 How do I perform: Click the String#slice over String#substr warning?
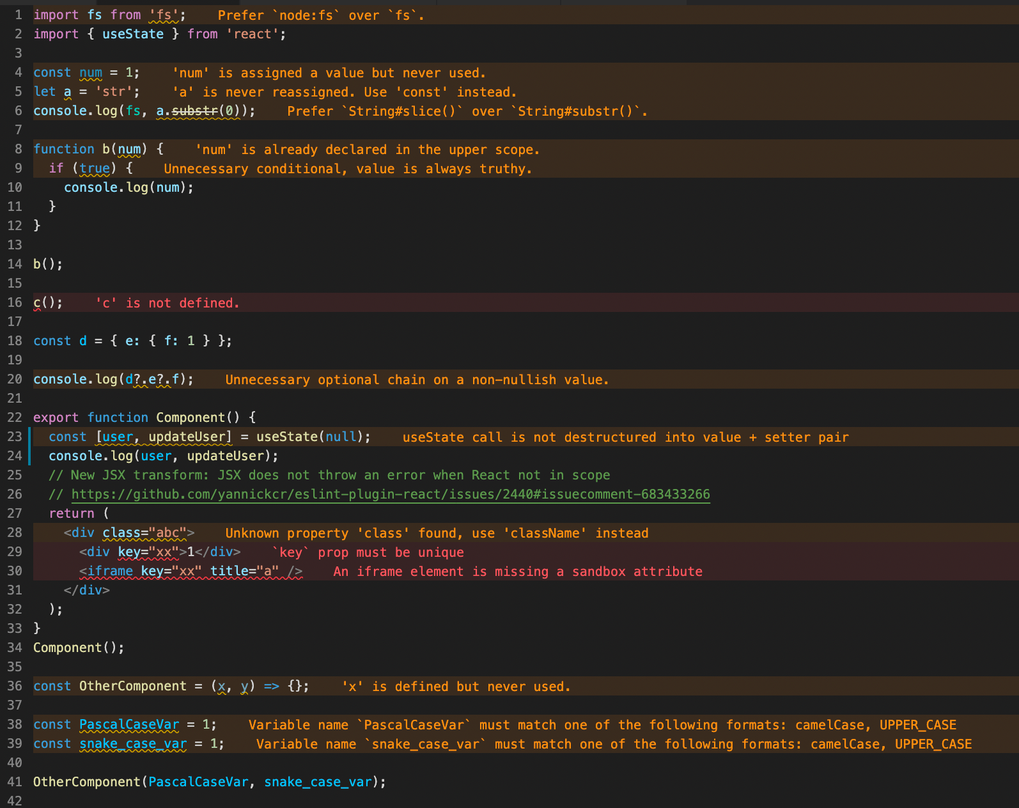[467, 111]
